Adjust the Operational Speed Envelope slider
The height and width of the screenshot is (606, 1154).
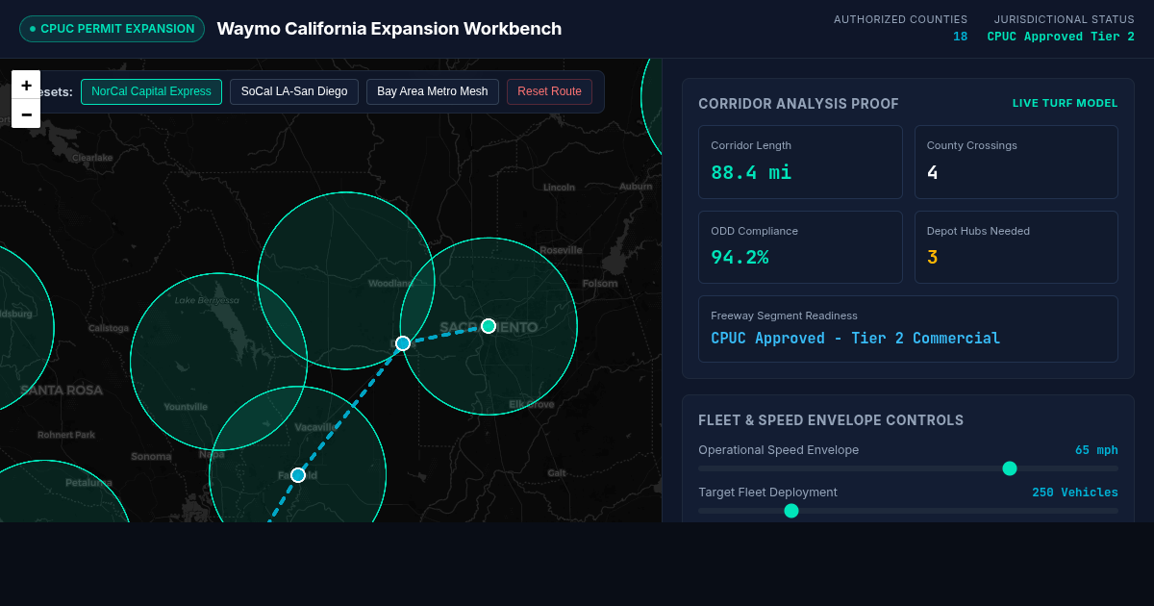click(908, 468)
